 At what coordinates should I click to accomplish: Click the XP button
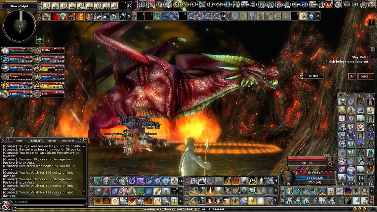click(x=352, y=76)
